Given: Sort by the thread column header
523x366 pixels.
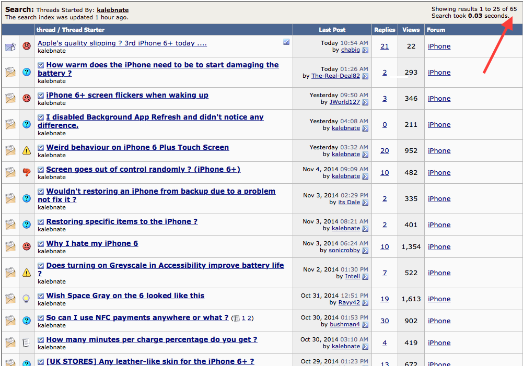Looking at the screenshot, I should click(x=45, y=30).
